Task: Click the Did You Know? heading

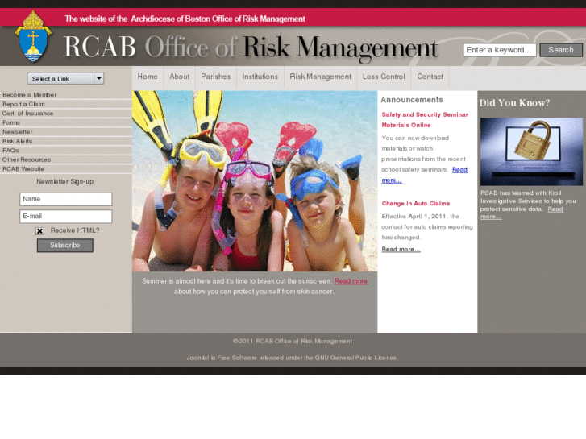Action: (x=514, y=103)
